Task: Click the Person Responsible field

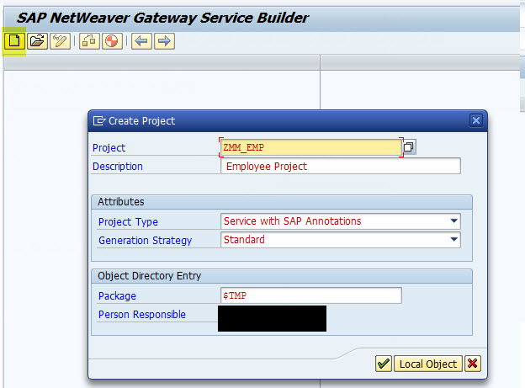Action: pos(272,318)
